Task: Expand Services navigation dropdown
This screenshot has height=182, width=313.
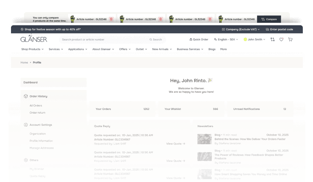Action: pos(56,49)
